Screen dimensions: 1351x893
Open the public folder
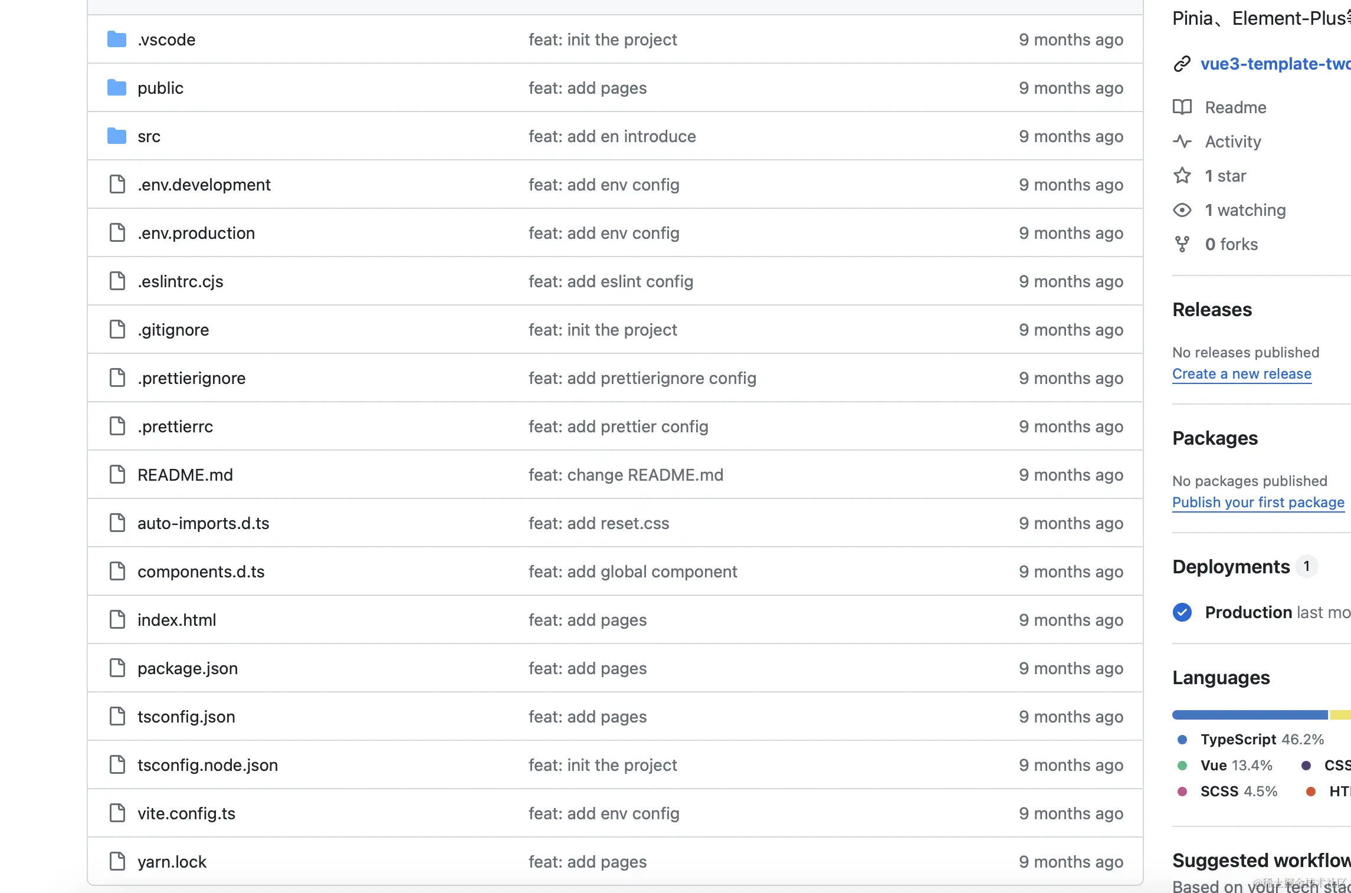point(160,88)
